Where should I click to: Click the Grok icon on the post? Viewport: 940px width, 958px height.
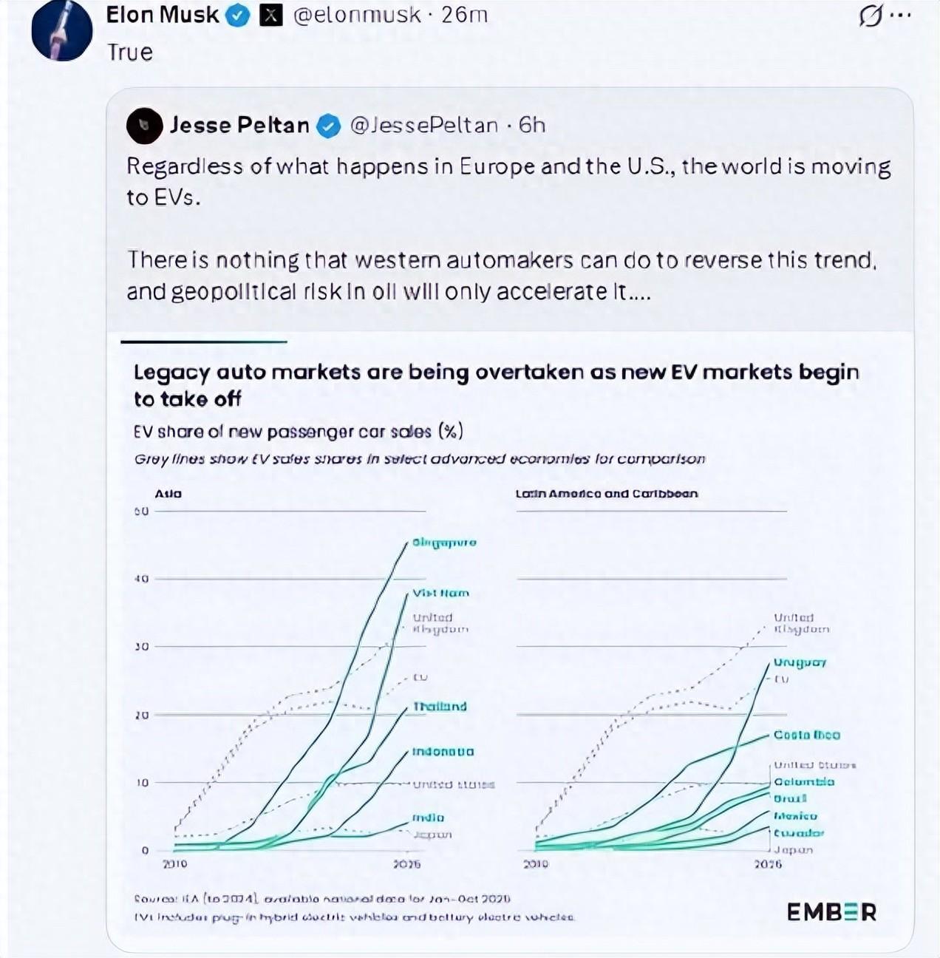click(871, 16)
